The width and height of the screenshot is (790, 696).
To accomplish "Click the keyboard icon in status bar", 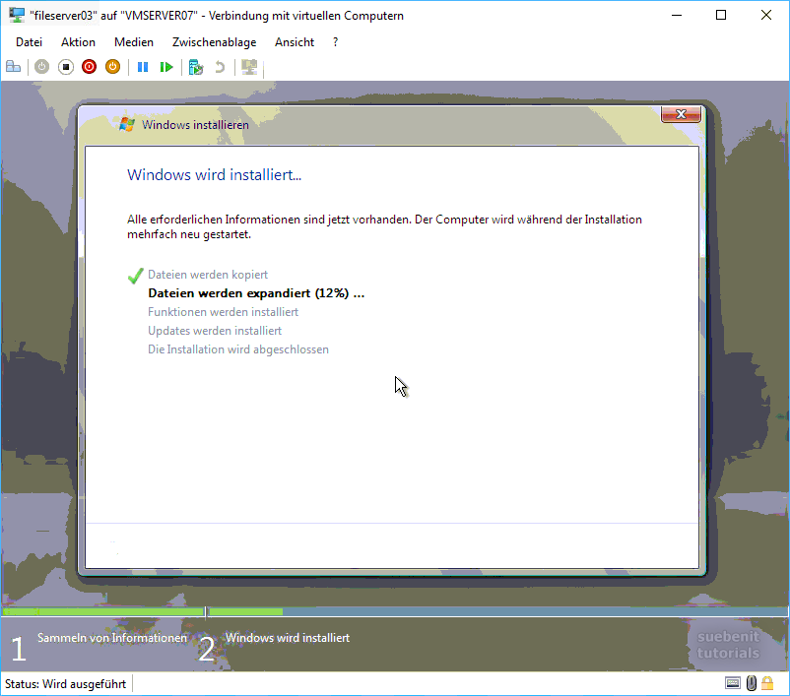I will (x=733, y=683).
